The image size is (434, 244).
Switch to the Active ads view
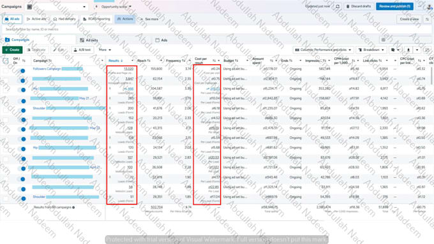[x=36, y=19]
